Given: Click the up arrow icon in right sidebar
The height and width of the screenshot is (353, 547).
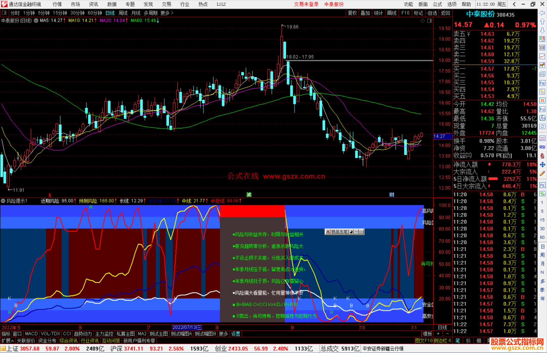Looking at the screenshot, I should [542, 22].
